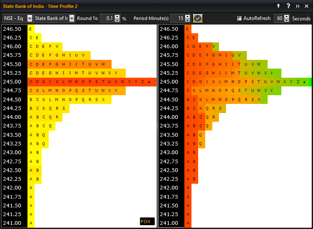The width and height of the screenshot is (313, 229).
Task: Open the State Bank of India symbol dropdown
Action: click(72, 18)
